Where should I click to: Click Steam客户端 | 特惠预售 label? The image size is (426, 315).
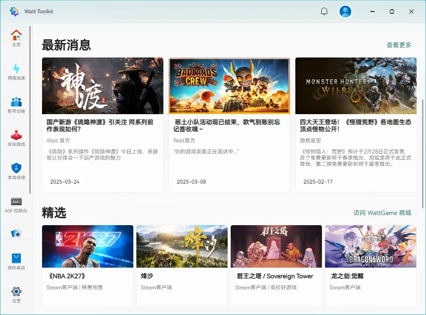74,287
